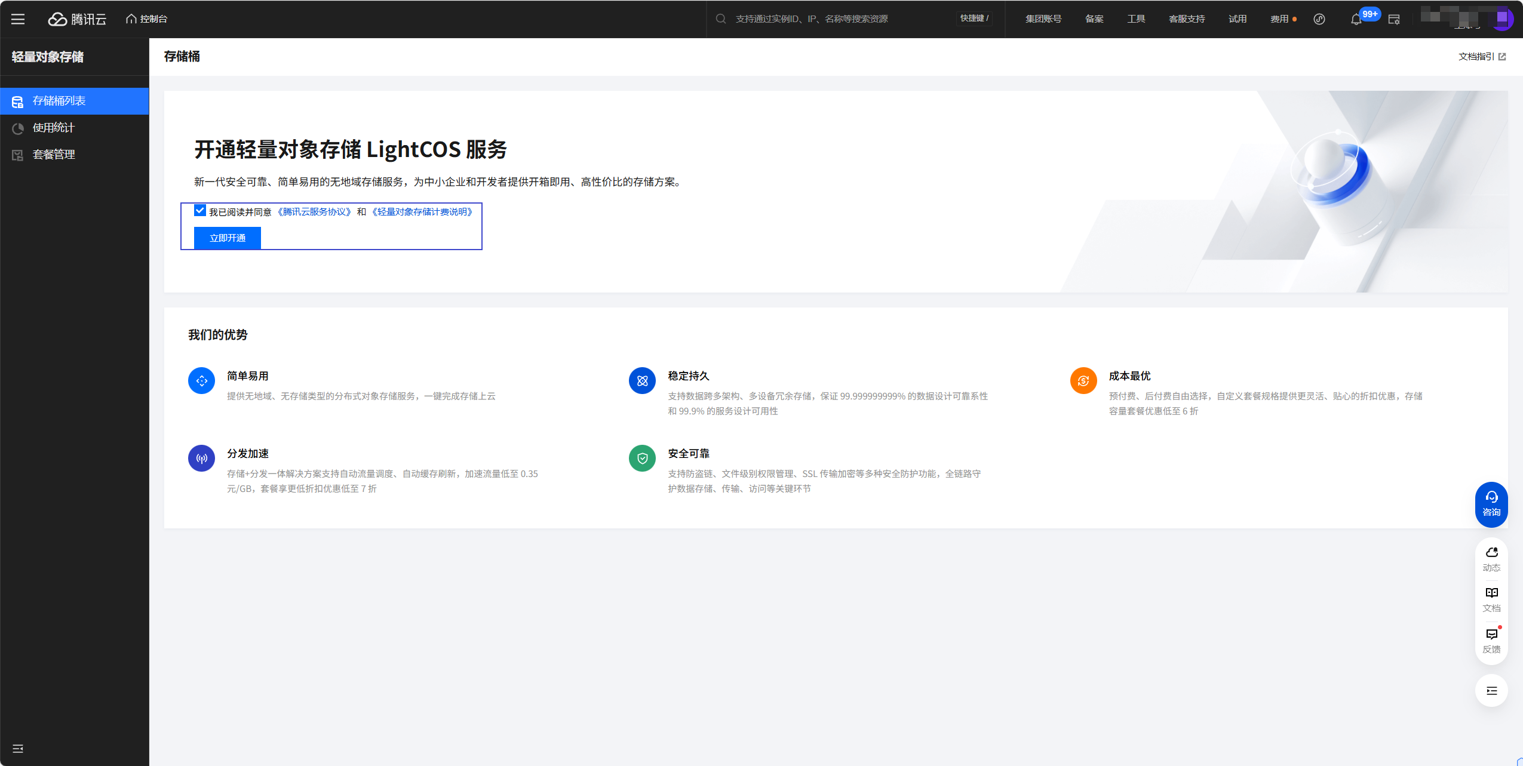The width and height of the screenshot is (1523, 766).
Task: Click the Tencent Cloud logo
Action: tap(77, 19)
